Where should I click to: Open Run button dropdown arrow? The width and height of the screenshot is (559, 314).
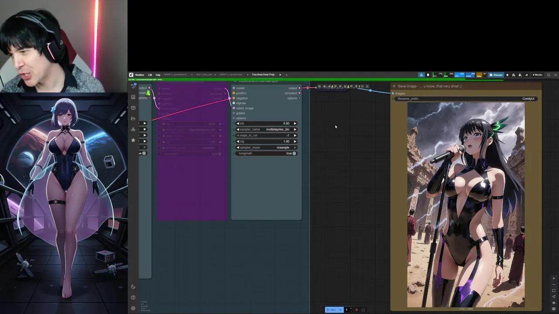(340, 310)
